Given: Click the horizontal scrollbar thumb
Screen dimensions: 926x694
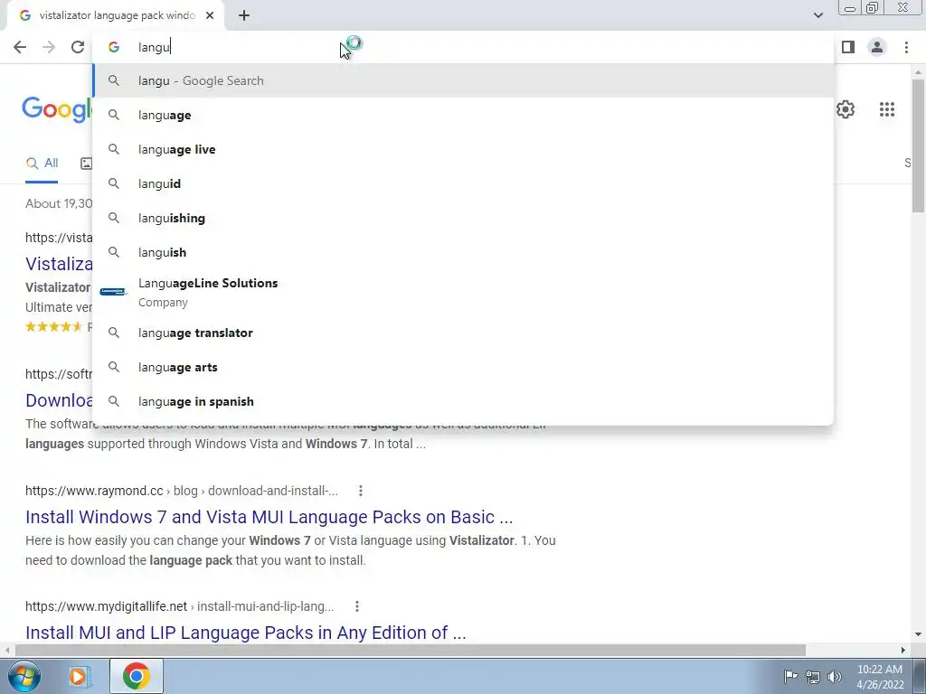Looking at the screenshot, I should point(411,651).
